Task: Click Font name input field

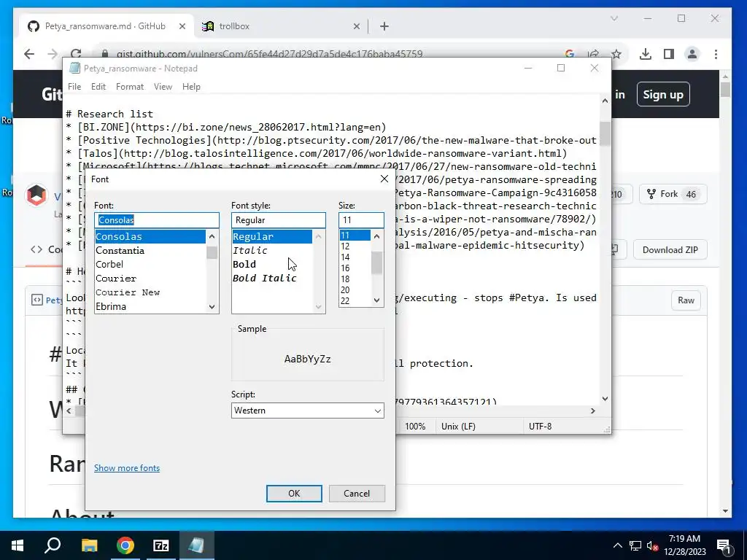Action: 157,220
